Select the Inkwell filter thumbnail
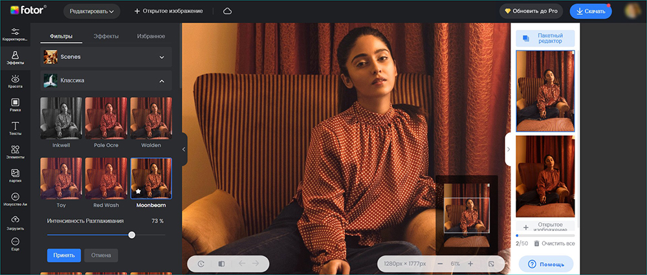Viewport: 647px width, 275px height. tap(61, 118)
